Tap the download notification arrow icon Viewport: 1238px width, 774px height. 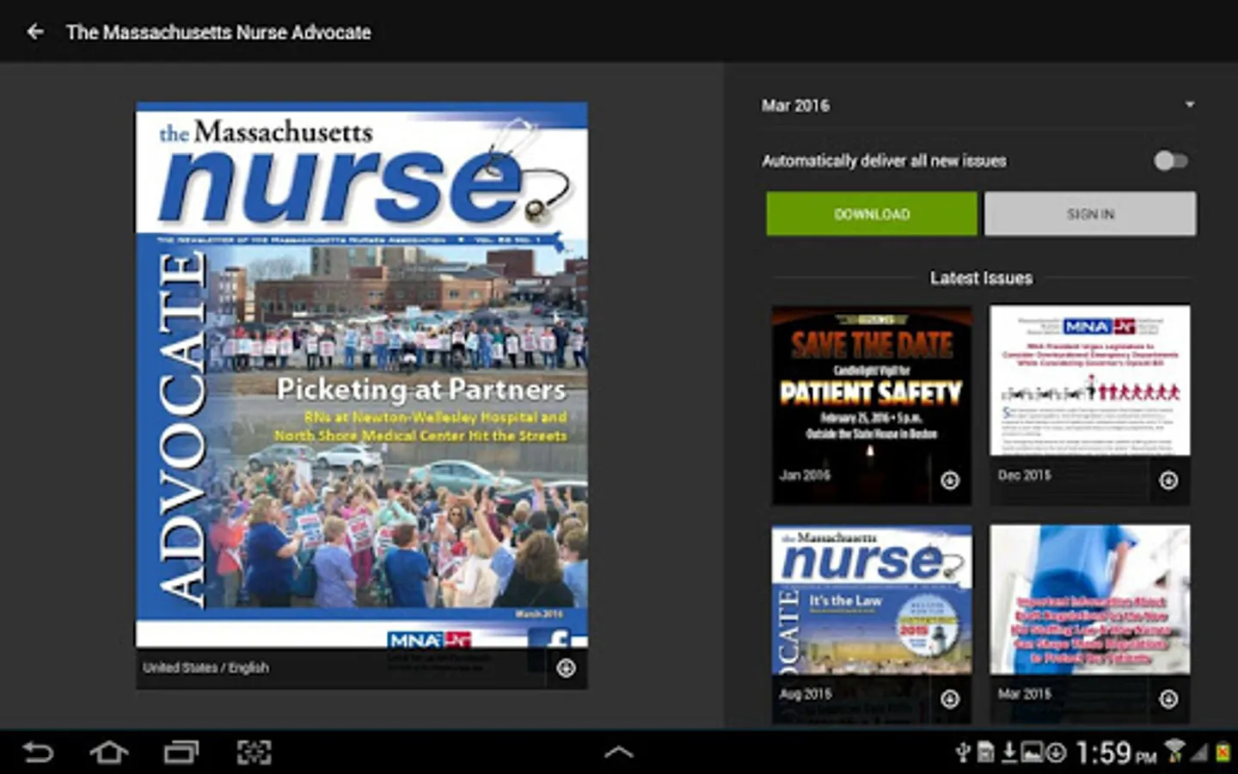click(1009, 752)
